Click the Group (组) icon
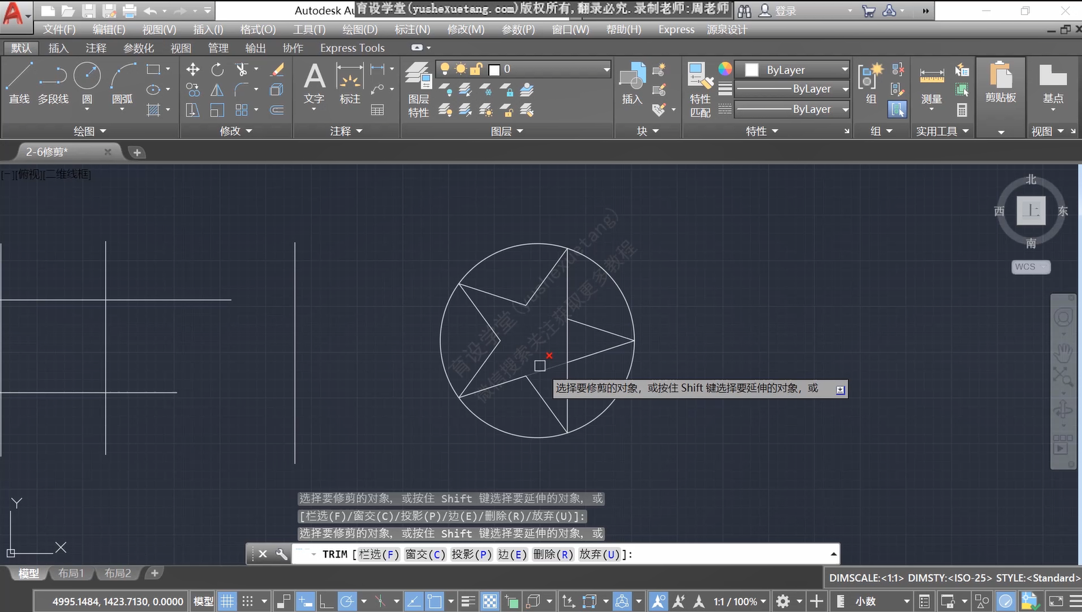1082x612 pixels. coord(871,83)
